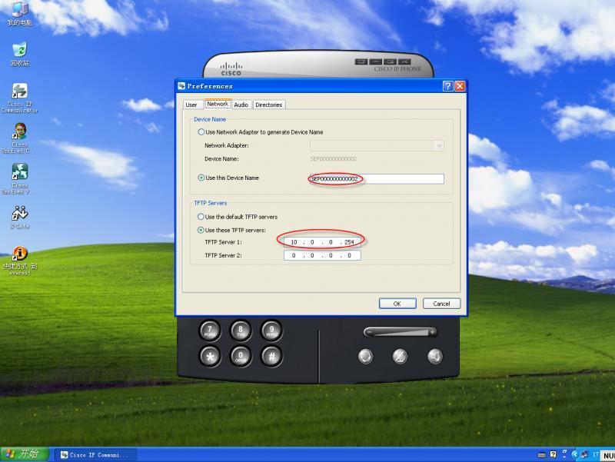Viewport: 615px width, 462px height.
Task: Launch Cisco IP Communicator desktop shortcut
Action: point(20,98)
